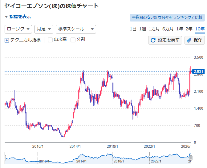Screen dimensions: 207x168
Task: Open the ローソク chart type dropdown
Action: (18, 29)
